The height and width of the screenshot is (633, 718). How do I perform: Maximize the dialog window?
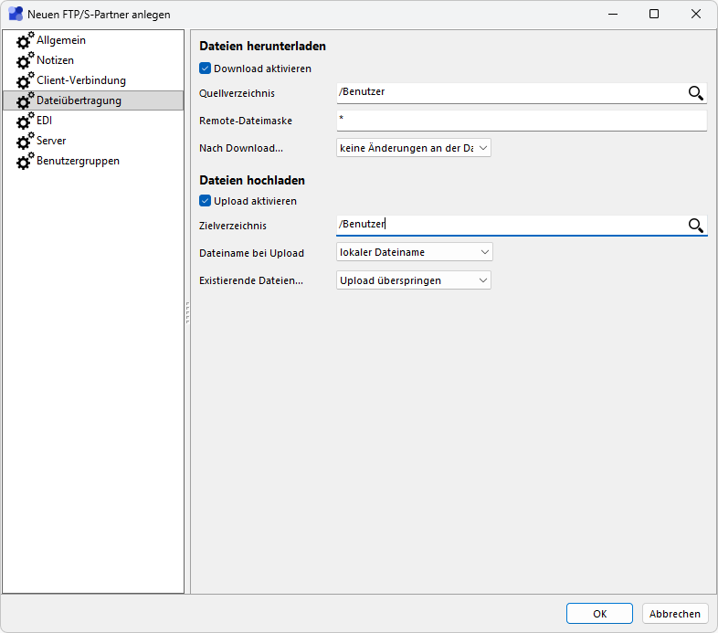(x=654, y=15)
